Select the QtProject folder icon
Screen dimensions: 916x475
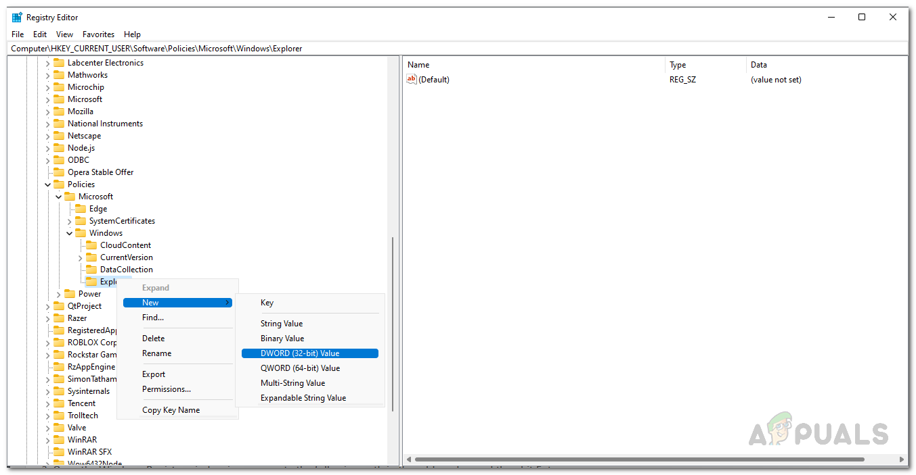tap(59, 306)
